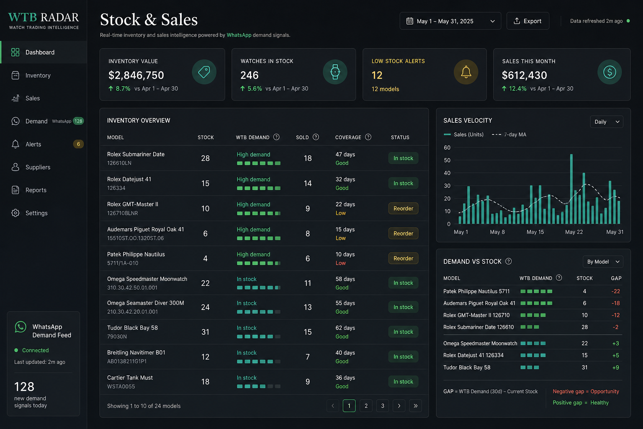The width and height of the screenshot is (643, 429).
Task: Go to page 2 of inventory
Action: (366, 406)
